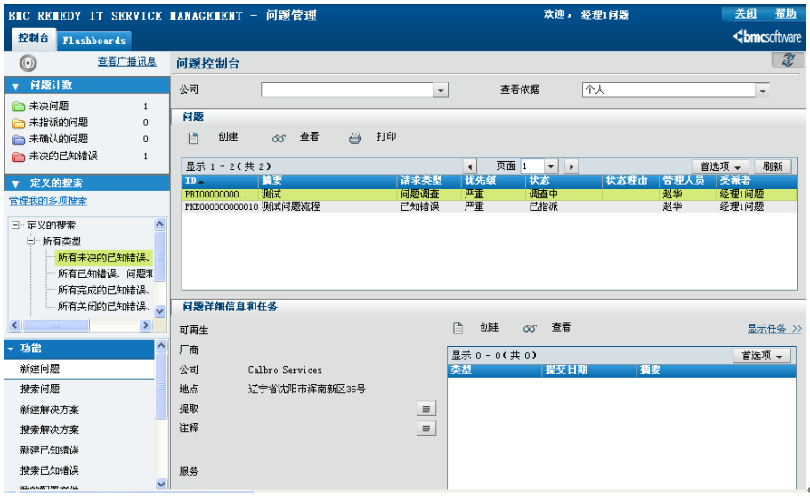This screenshot has height=498, width=810.
Task: Collapse the 问题计数 panel
Action: tap(15, 86)
